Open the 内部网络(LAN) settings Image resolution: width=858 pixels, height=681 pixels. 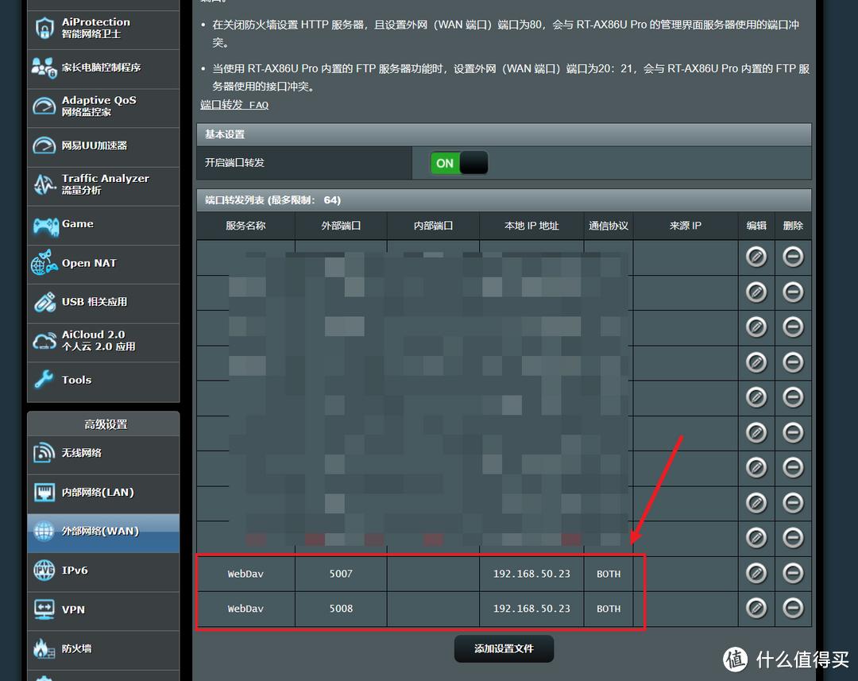[x=103, y=493]
